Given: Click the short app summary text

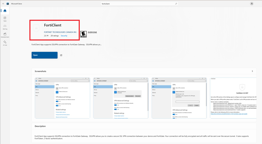Looking at the screenshot, I should (67, 44).
